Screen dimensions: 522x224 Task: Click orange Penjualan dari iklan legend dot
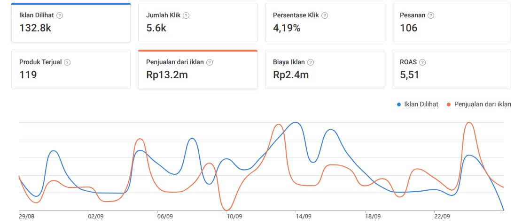coord(449,105)
